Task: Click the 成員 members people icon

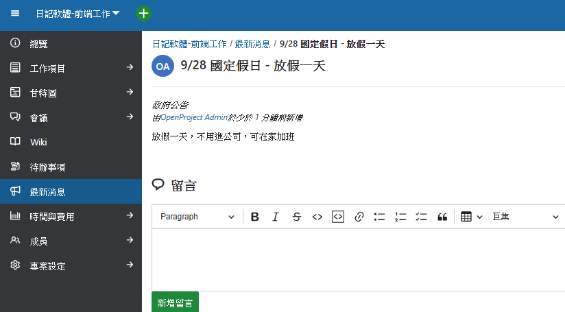Action: tap(15, 240)
